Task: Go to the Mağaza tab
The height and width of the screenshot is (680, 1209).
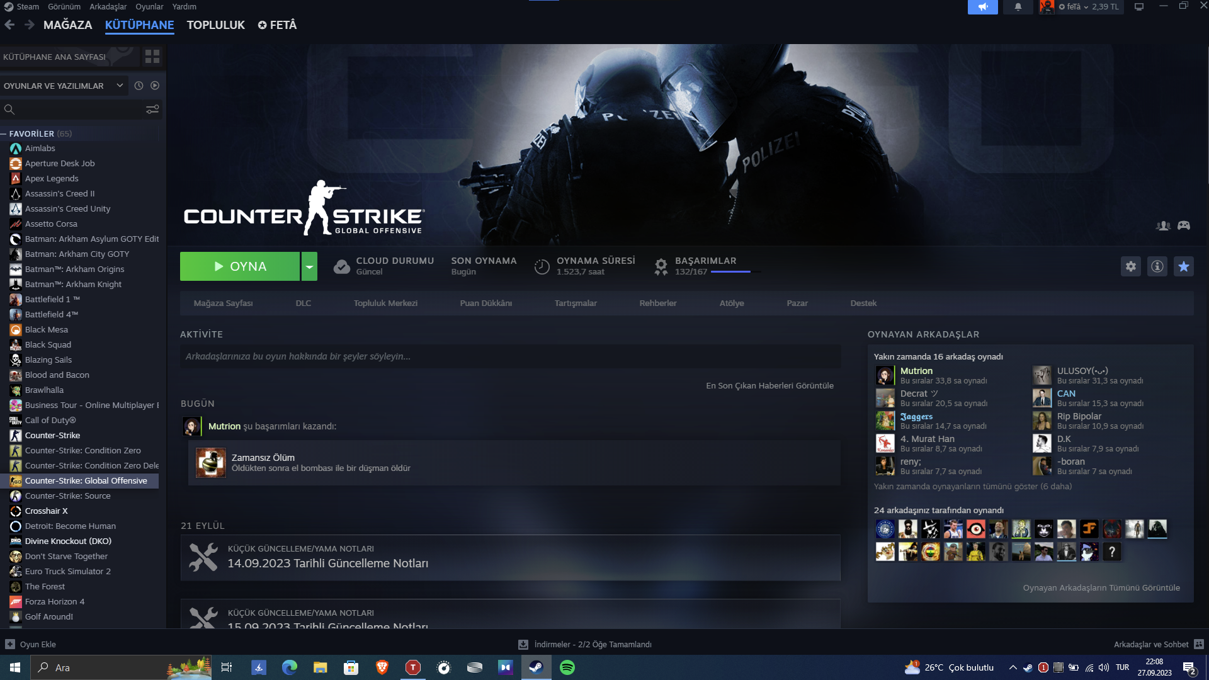Action: click(x=68, y=25)
